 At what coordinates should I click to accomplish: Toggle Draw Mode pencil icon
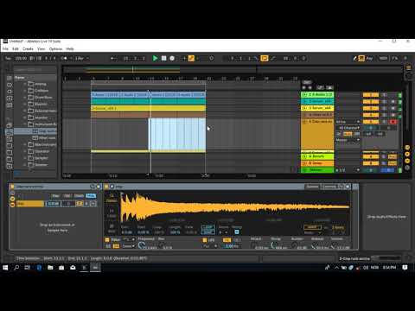tap(355, 59)
